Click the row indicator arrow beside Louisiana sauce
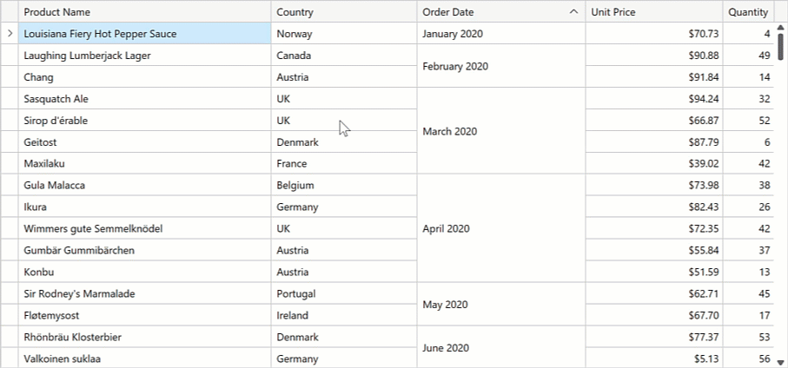This screenshot has width=788, height=368. click(x=10, y=34)
